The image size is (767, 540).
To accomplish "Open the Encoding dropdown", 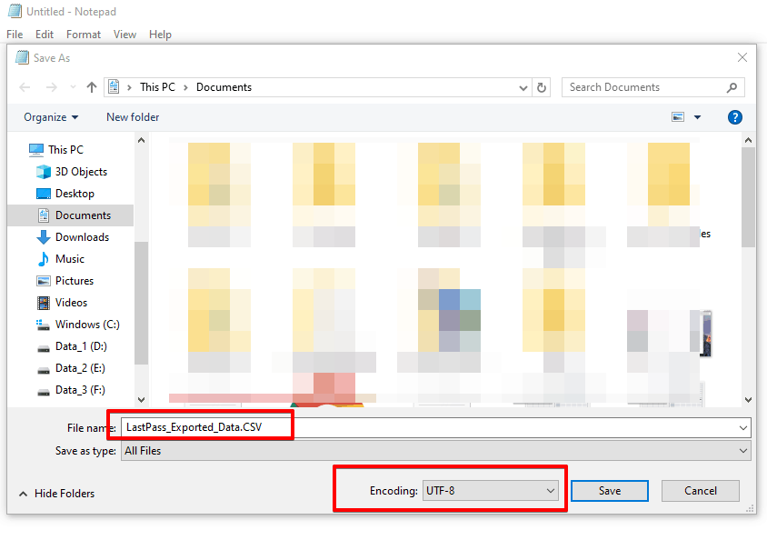I will 490,491.
